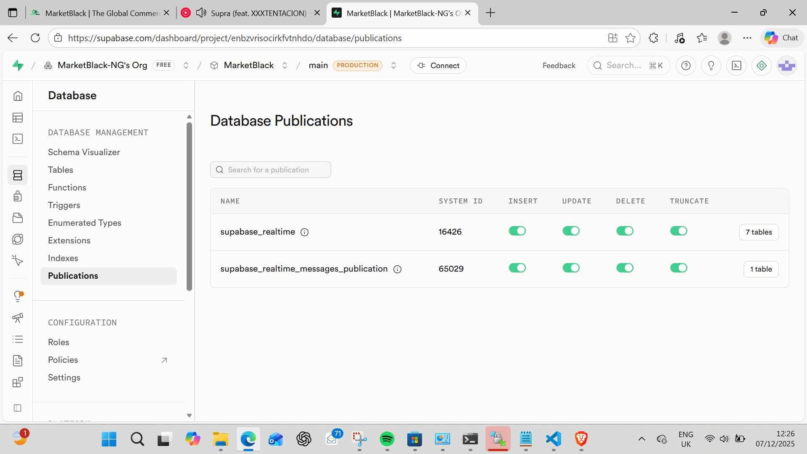Expand the organization switcher chevron
Image resolution: width=807 pixels, height=454 pixels.
click(186, 66)
